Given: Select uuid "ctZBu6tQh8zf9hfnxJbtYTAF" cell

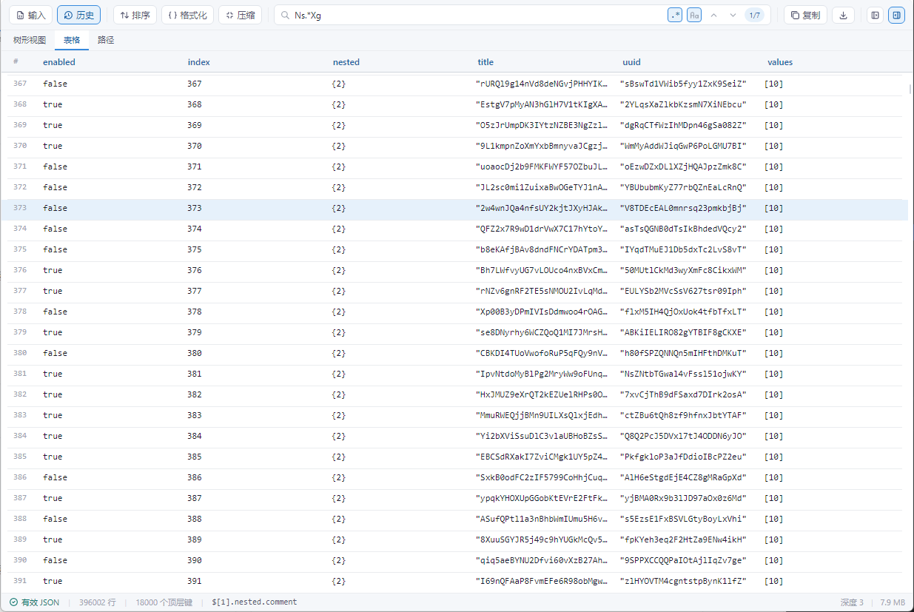Looking at the screenshot, I should pyautogui.click(x=683, y=415).
